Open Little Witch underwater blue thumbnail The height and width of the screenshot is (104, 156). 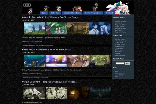(x=34, y=61)
